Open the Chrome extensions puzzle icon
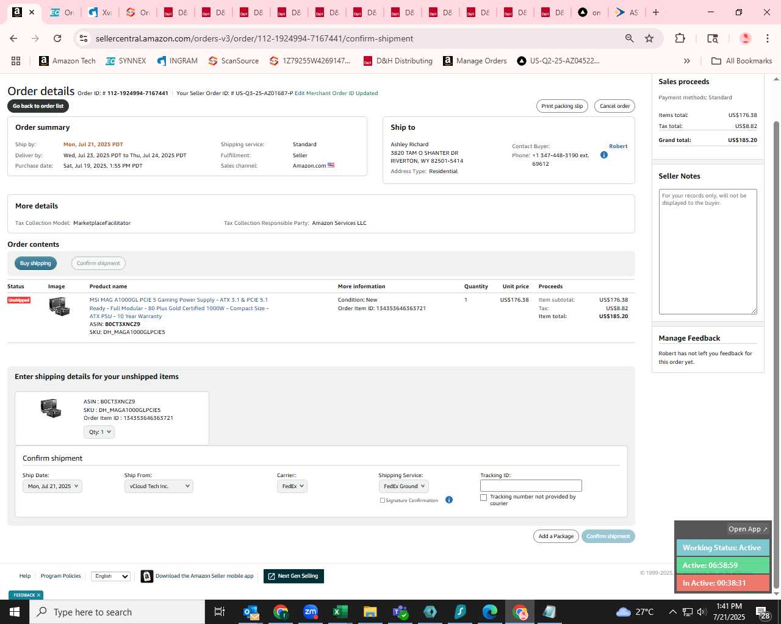Viewport: 781px width, 624px height. pos(680,38)
